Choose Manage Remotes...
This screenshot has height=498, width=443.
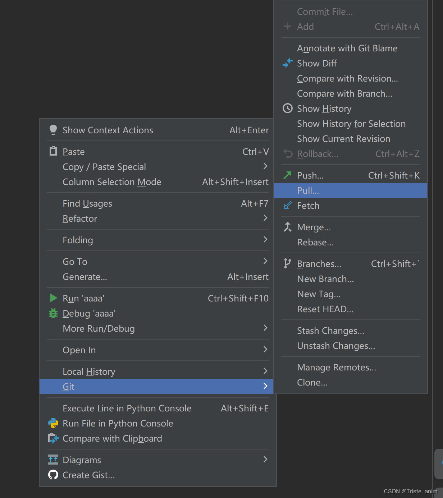point(351,367)
